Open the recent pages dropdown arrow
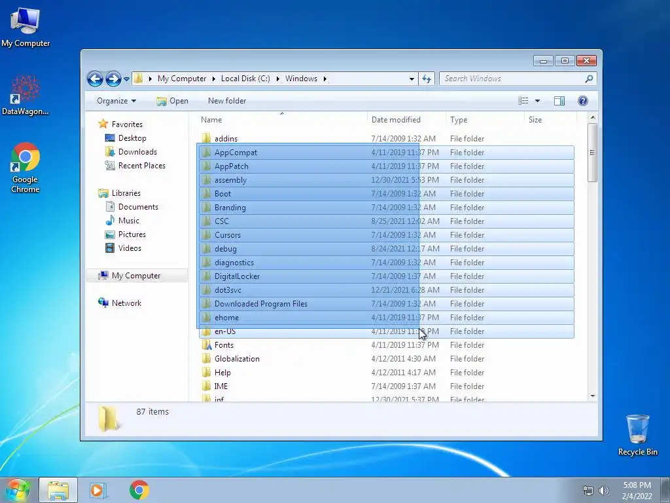Viewport: 670px width, 503px height. pyautogui.click(x=126, y=79)
